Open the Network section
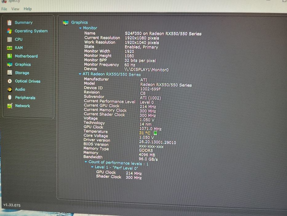The height and width of the screenshot is (216, 287). [x=23, y=106]
